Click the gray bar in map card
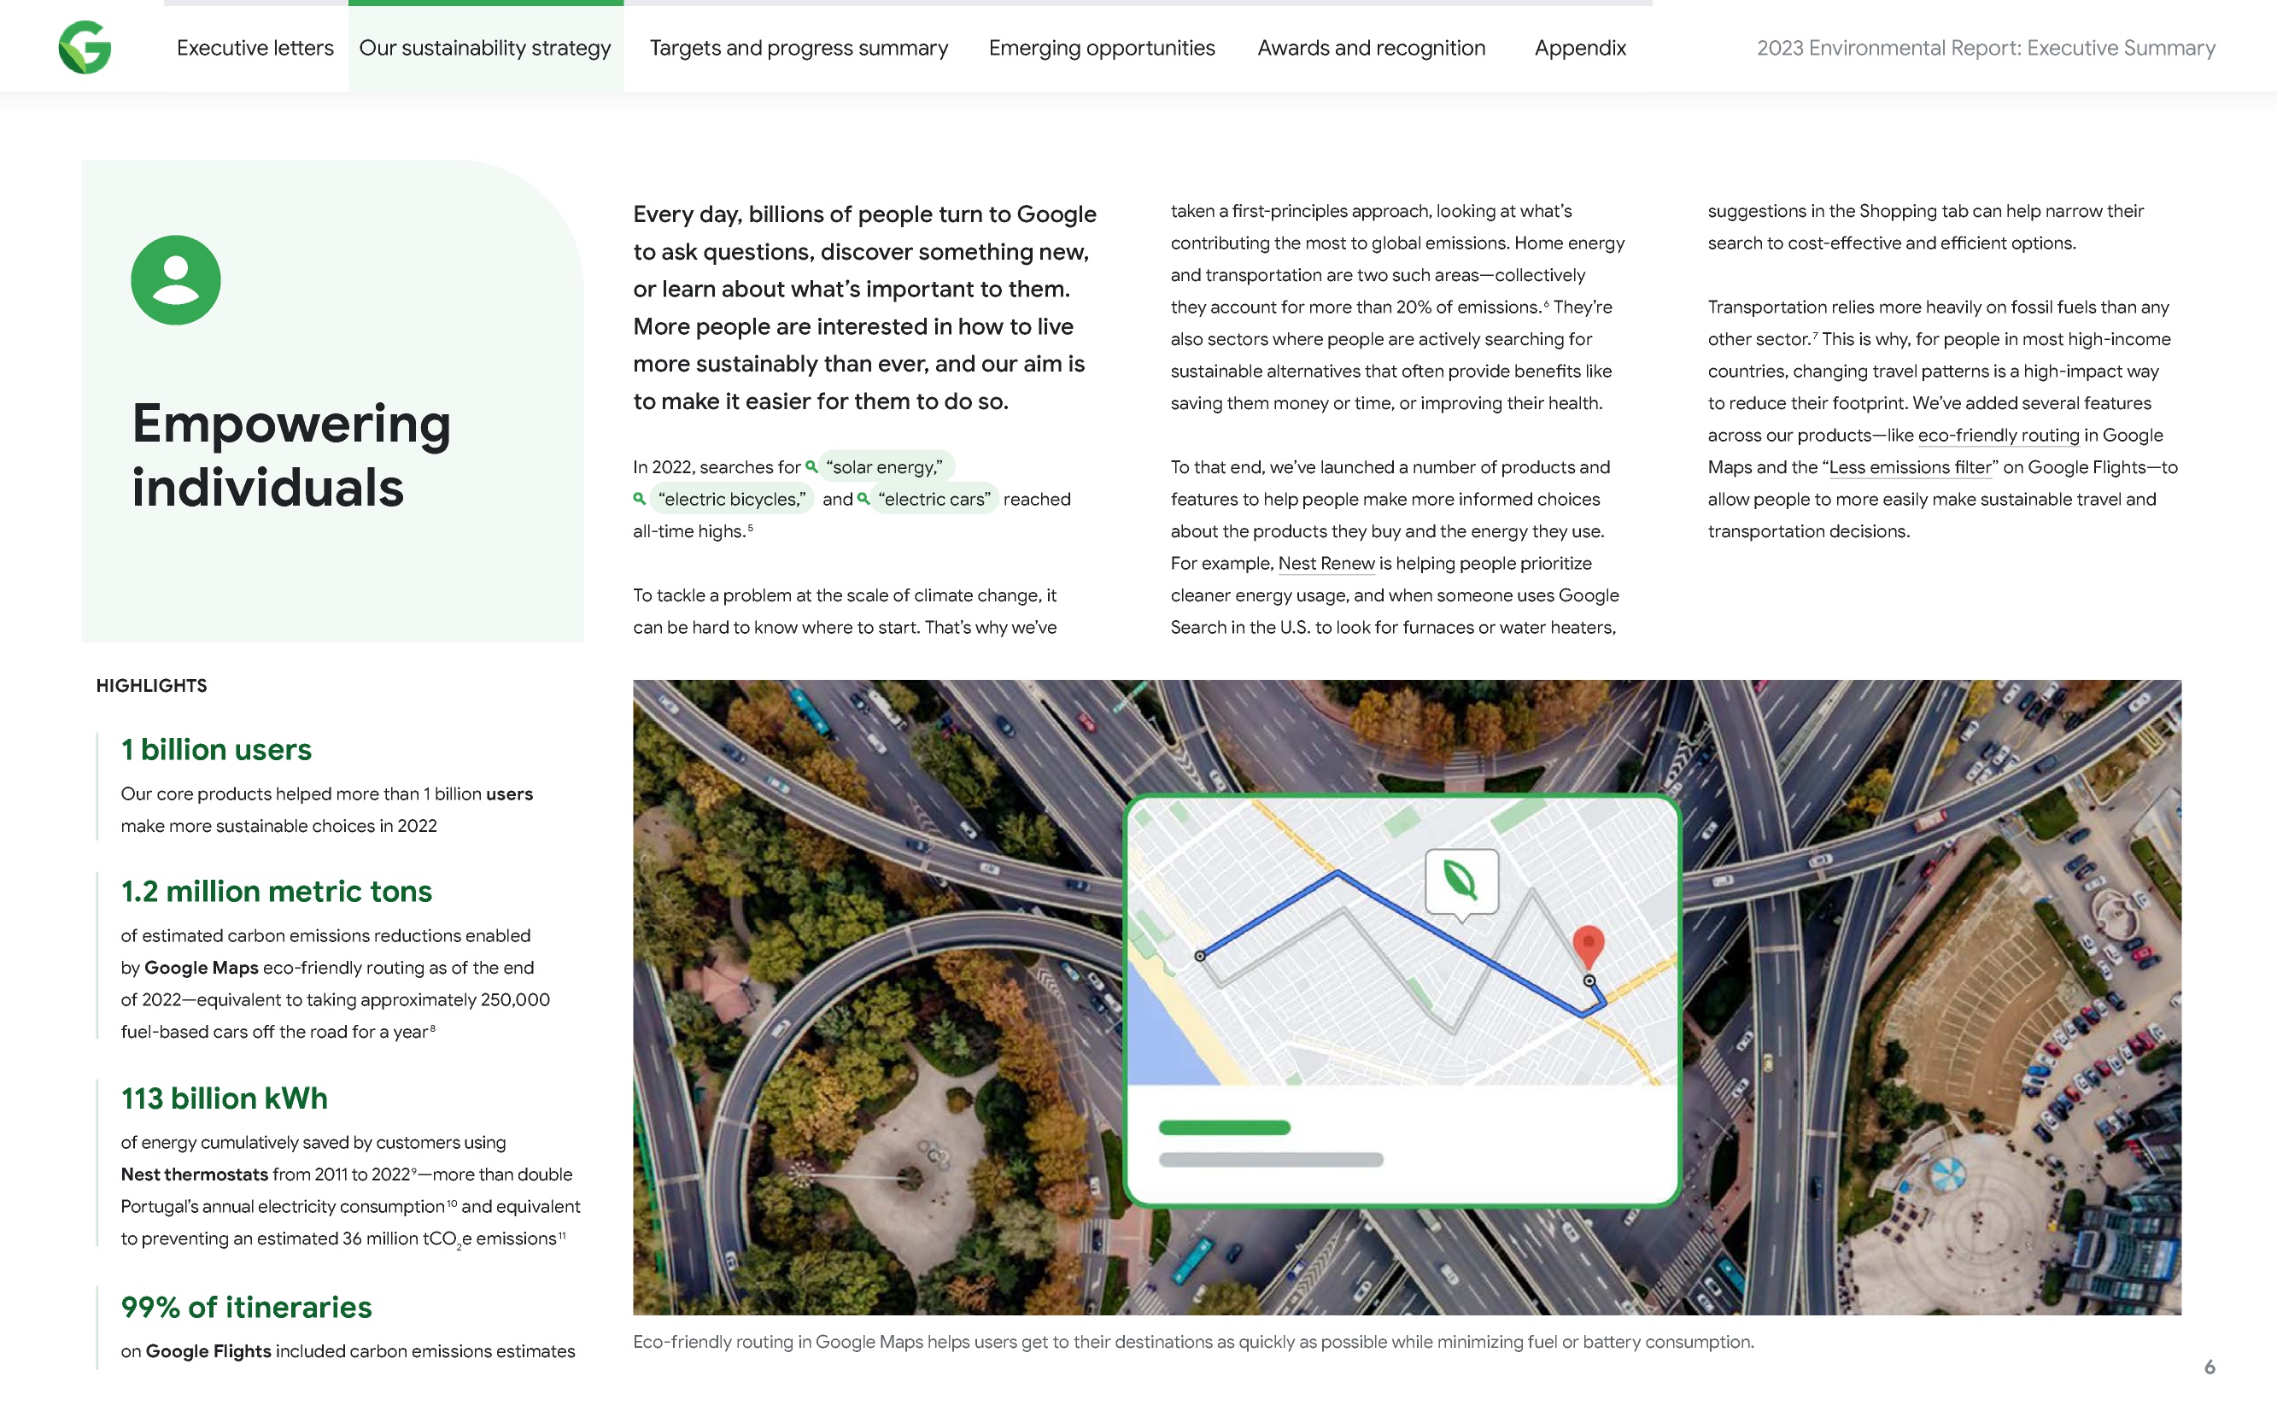 [x=1271, y=1159]
